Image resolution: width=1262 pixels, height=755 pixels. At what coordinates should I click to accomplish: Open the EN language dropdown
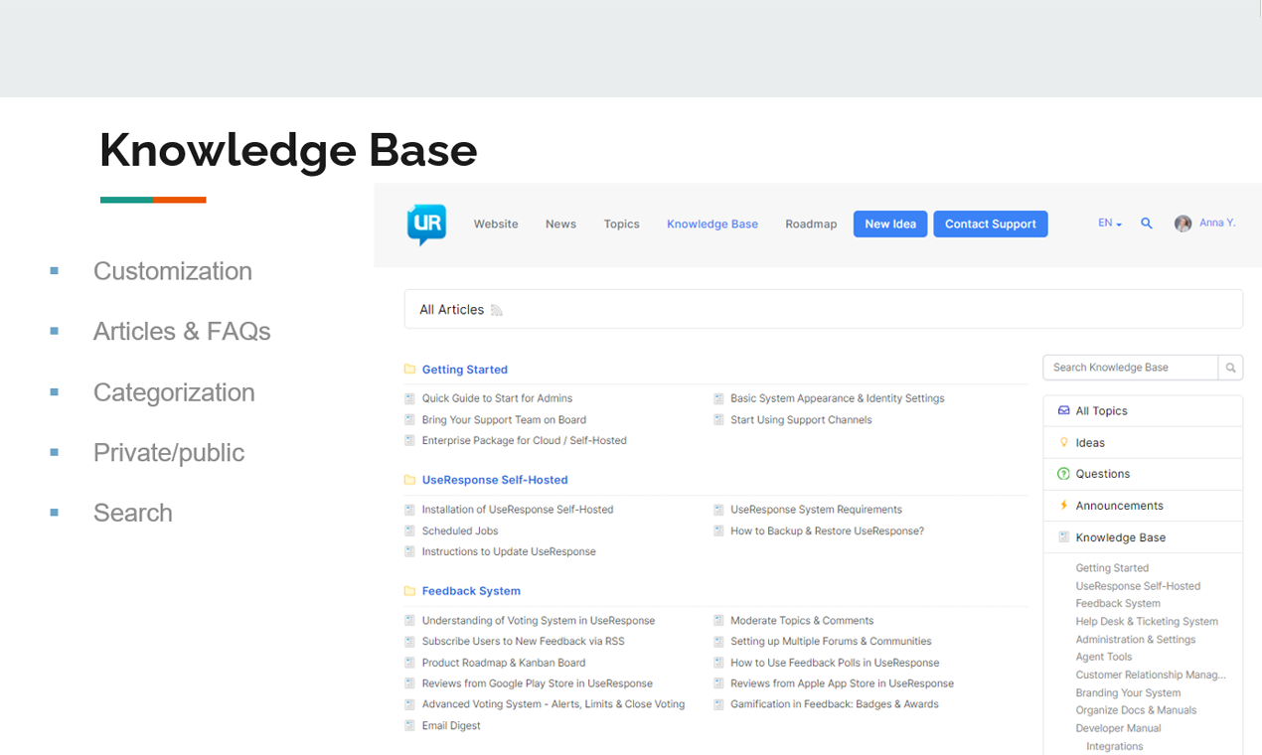tap(1109, 224)
